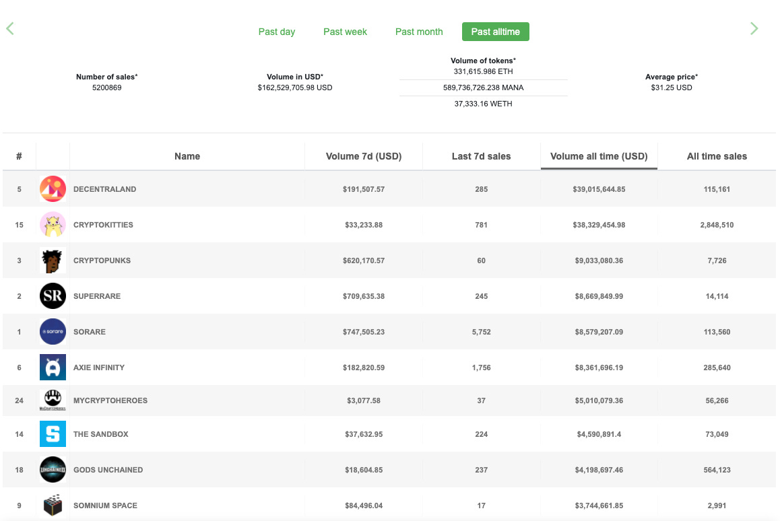Open THE SANDBOX project name
The image size is (780, 521).
pos(101,434)
